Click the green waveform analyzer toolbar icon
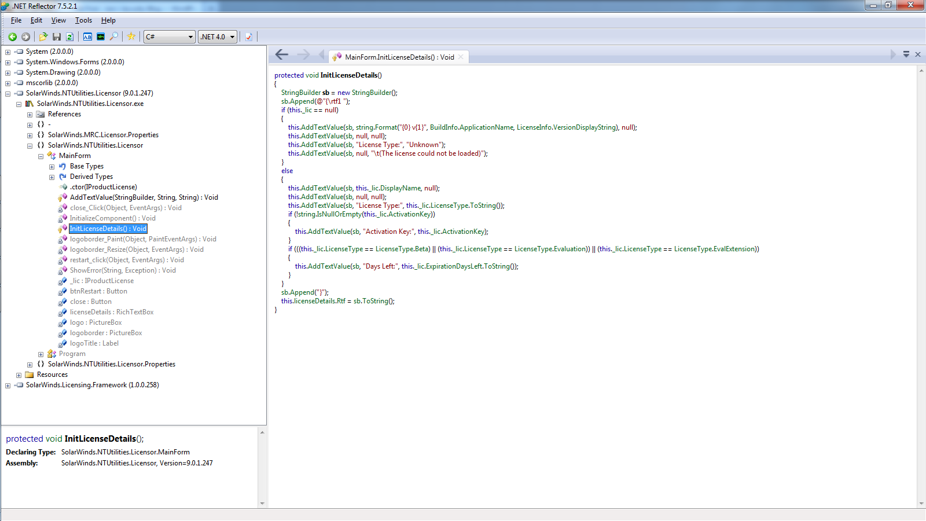Screen dimensions: 926x521 101,36
